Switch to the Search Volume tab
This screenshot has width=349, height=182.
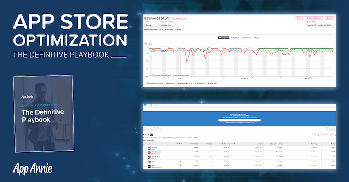(x=246, y=38)
